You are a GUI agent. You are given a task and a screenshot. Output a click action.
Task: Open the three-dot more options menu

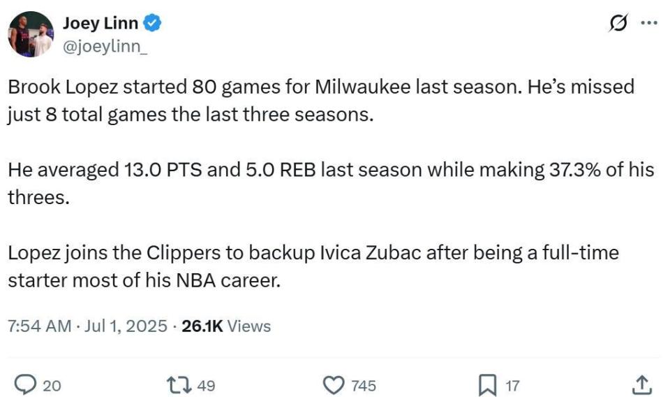point(648,23)
